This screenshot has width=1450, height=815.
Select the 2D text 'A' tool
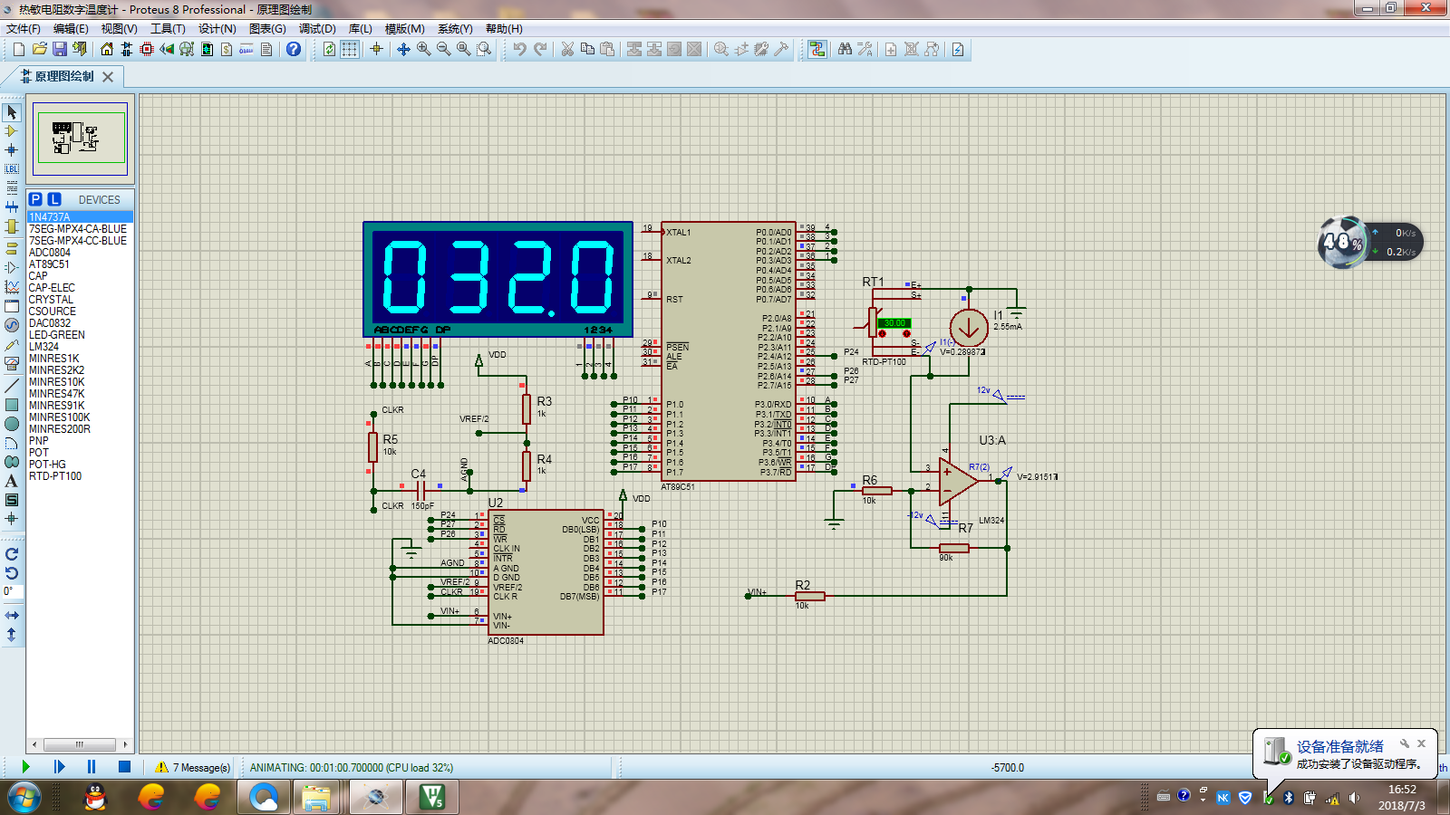pos(12,481)
